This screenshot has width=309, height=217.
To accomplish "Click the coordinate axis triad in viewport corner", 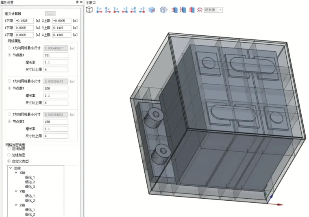I will (274, 198).
